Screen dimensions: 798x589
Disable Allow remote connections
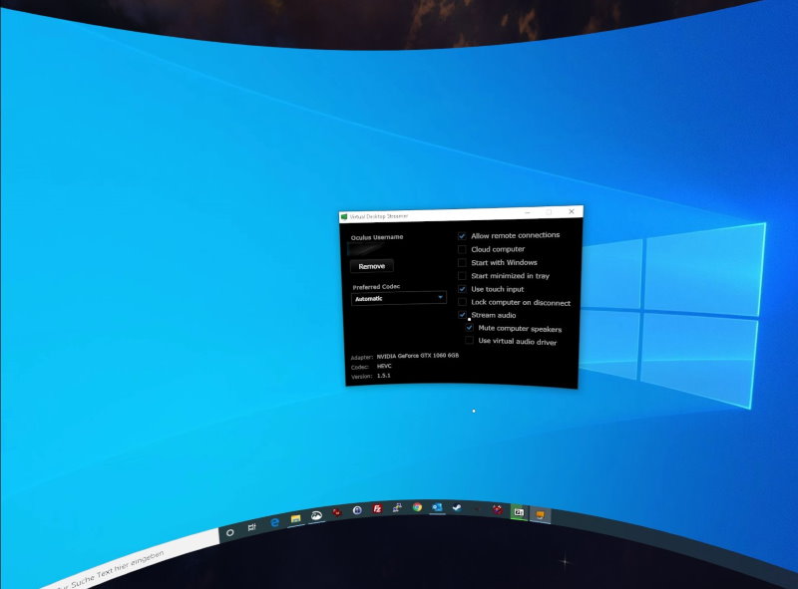(462, 236)
